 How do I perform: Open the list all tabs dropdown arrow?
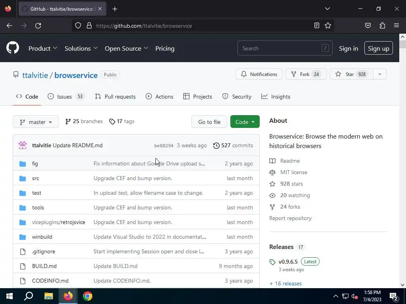[x=327, y=9]
